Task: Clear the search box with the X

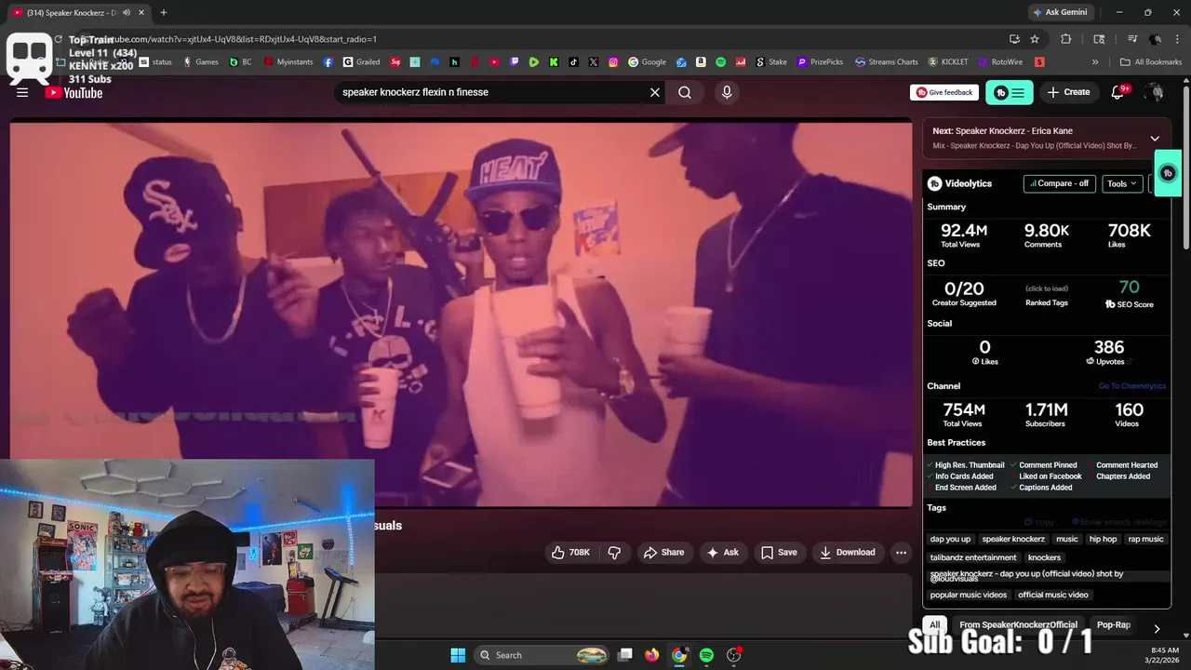Action: [x=655, y=92]
